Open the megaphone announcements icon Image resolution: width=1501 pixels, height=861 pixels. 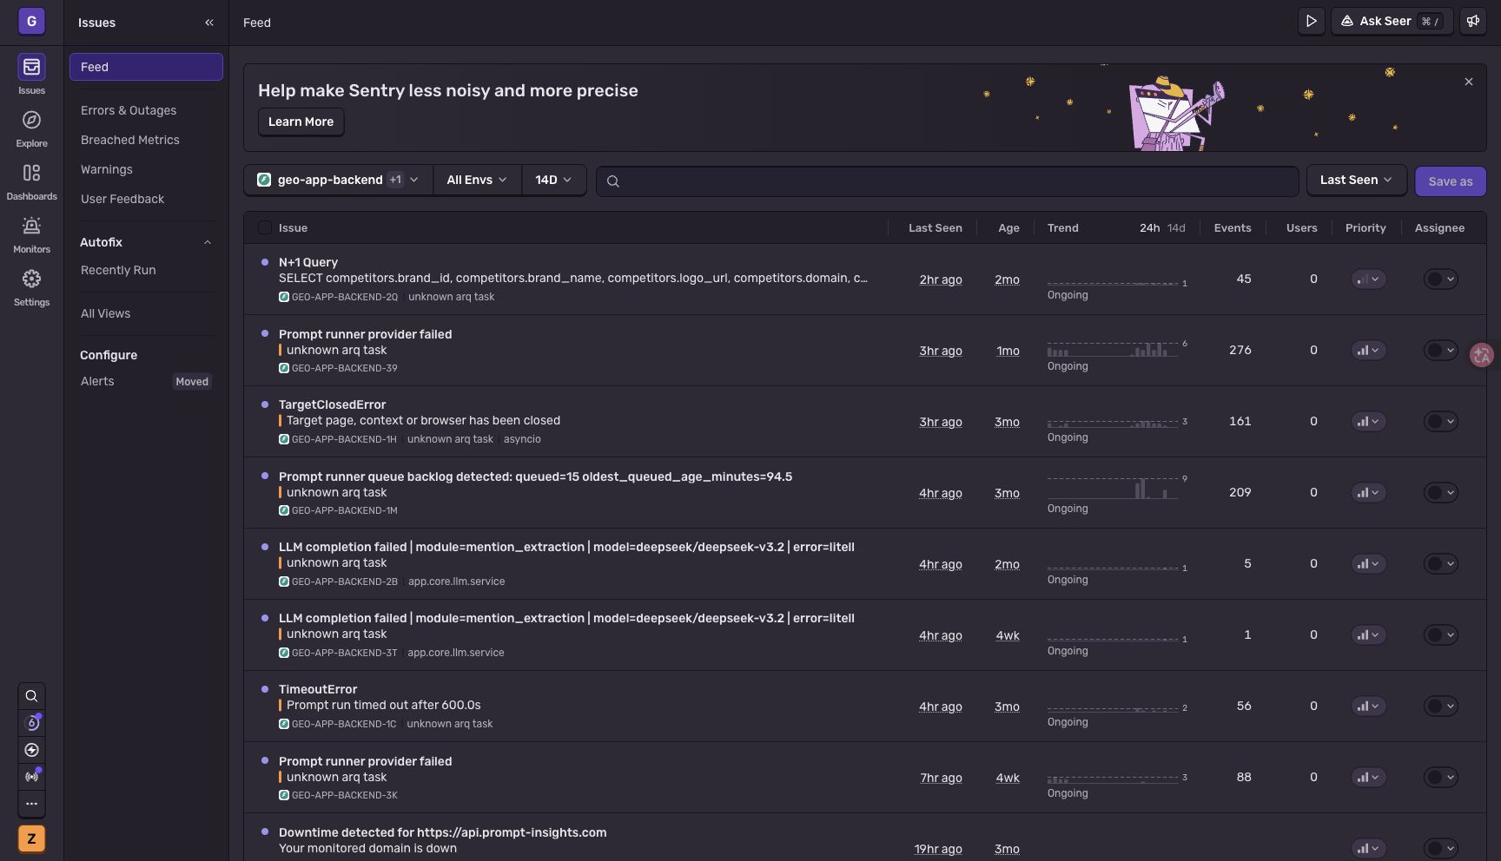click(x=1473, y=21)
